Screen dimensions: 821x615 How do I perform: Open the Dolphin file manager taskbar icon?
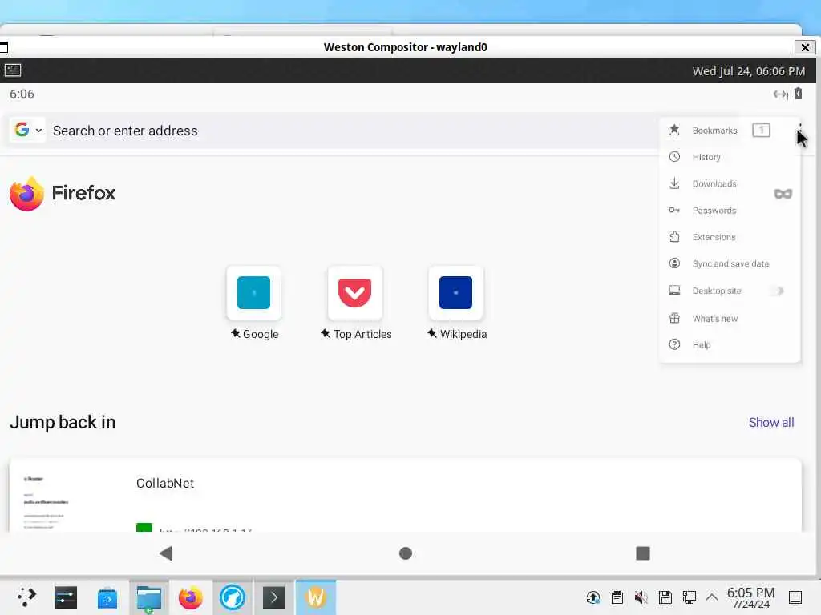(148, 597)
